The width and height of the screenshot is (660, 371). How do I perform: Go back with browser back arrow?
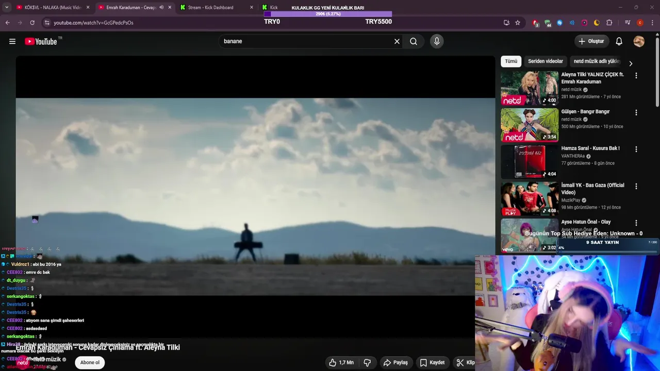tap(8, 23)
